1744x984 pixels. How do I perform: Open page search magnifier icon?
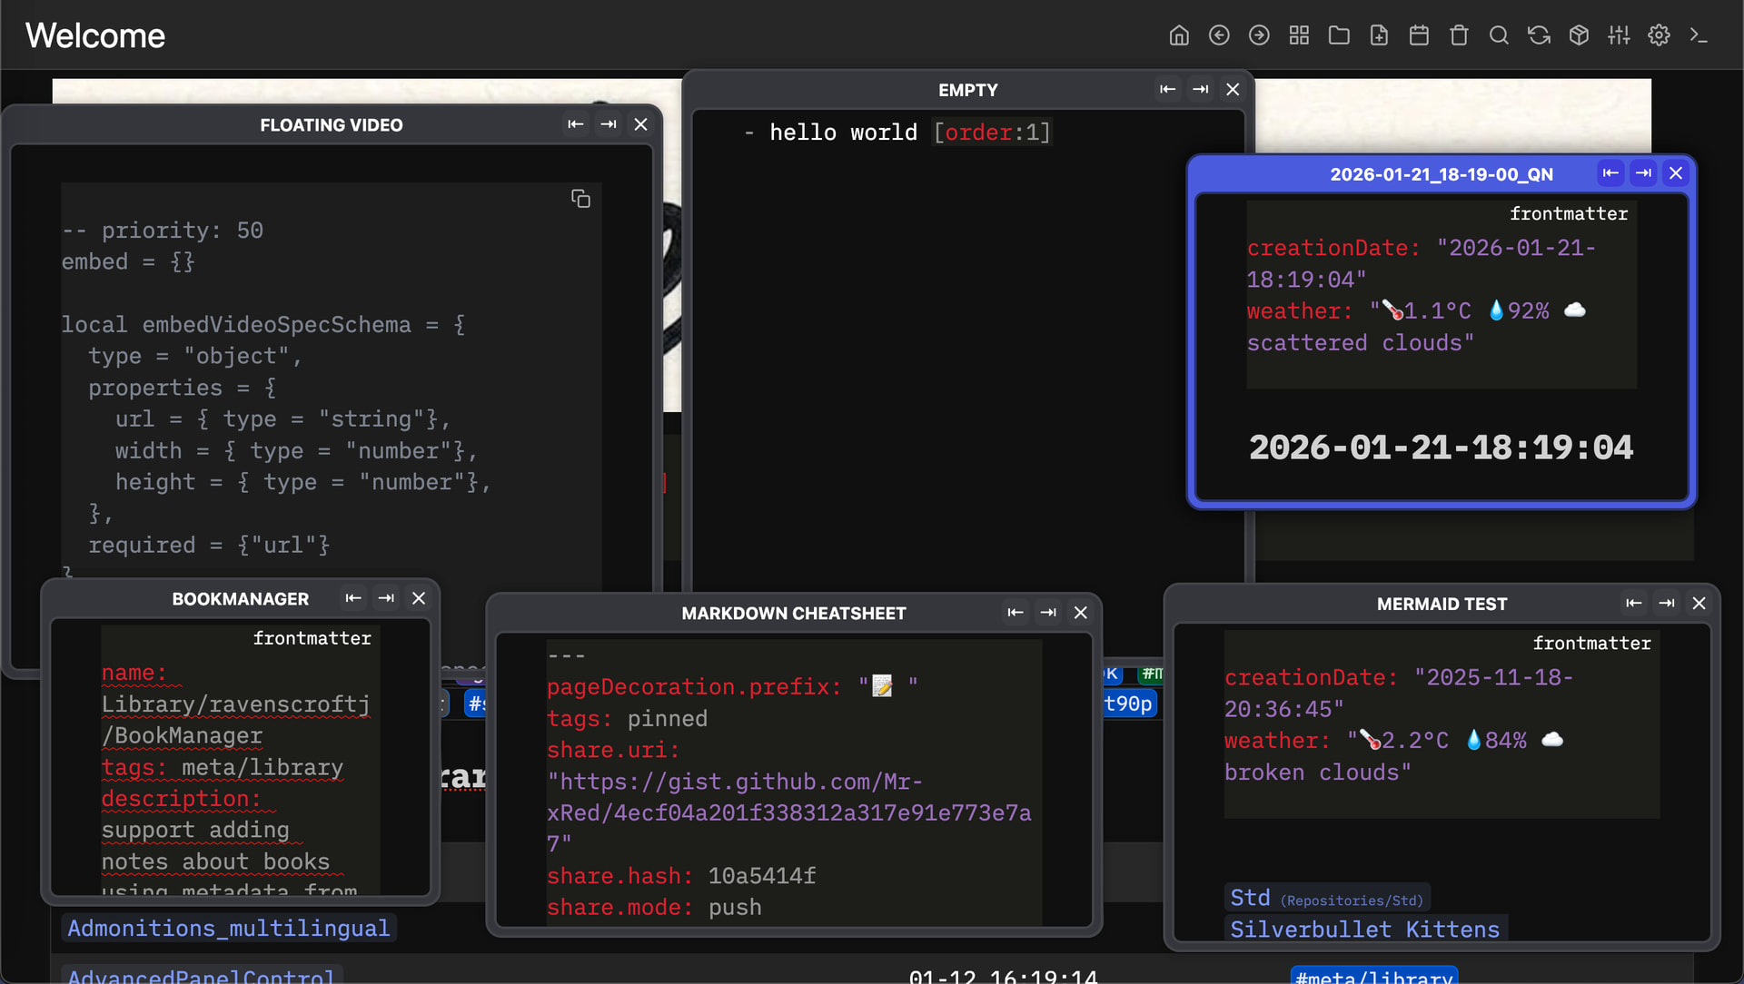tap(1499, 35)
